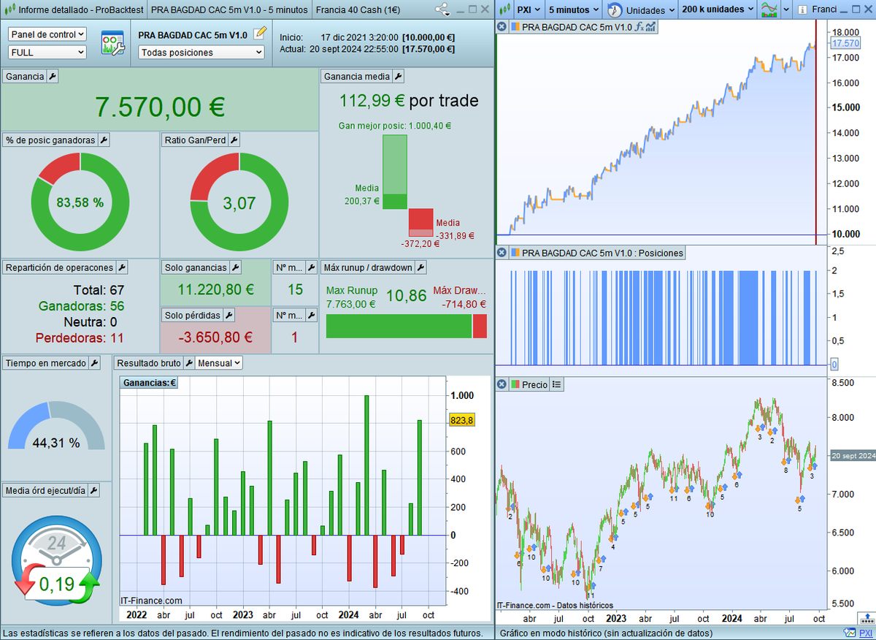Image resolution: width=876 pixels, height=640 pixels.
Task: Click color box on Posiciones panel label
Action: pyautogui.click(x=515, y=253)
